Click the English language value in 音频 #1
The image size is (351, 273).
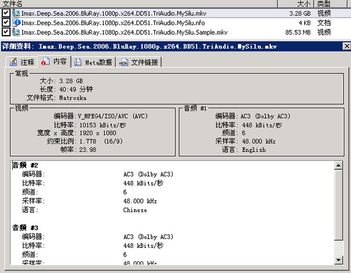[x=254, y=150]
